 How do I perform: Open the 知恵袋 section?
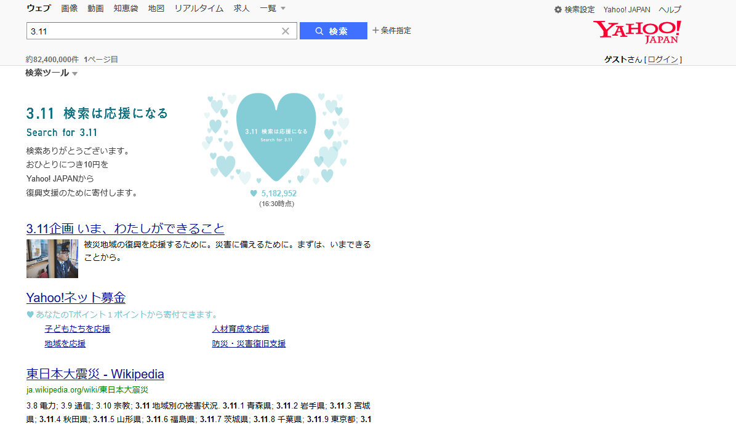(126, 8)
